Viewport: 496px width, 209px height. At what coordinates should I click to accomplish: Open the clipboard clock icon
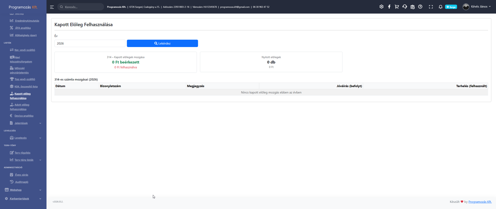[412, 7]
